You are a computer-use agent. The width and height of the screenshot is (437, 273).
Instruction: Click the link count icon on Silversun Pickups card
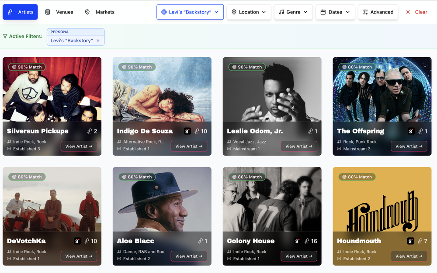coord(90,131)
